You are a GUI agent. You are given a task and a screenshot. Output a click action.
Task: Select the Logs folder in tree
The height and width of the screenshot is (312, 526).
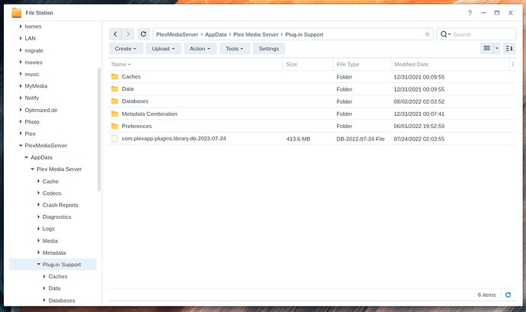(48, 229)
